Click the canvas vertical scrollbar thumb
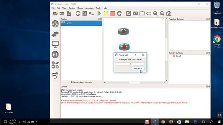Image resolution: width=223 pixels, height=125 pixels. pos(167,50)
